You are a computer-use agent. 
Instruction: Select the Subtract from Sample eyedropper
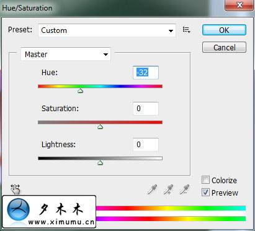(184, 189)
